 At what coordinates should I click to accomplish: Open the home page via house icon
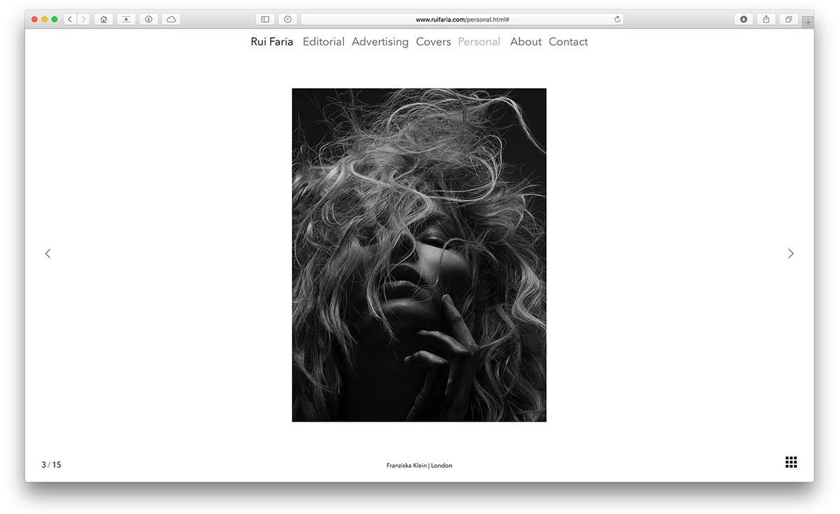tap(104, 20)
